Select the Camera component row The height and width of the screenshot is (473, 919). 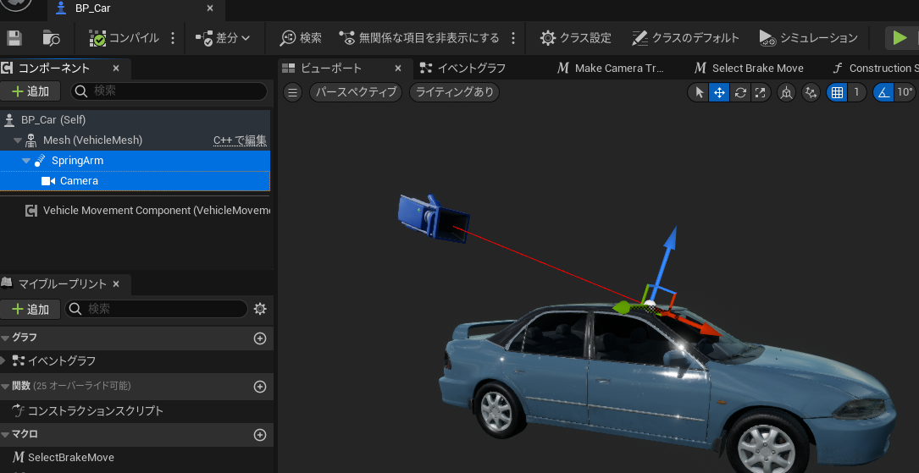pos(135,181)
